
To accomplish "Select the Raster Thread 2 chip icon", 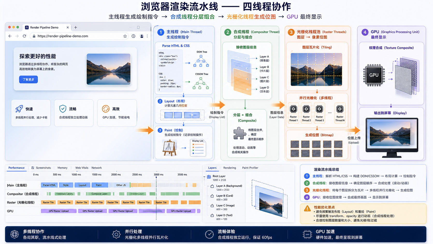I will pyautogui.click(x=306, y=109).
